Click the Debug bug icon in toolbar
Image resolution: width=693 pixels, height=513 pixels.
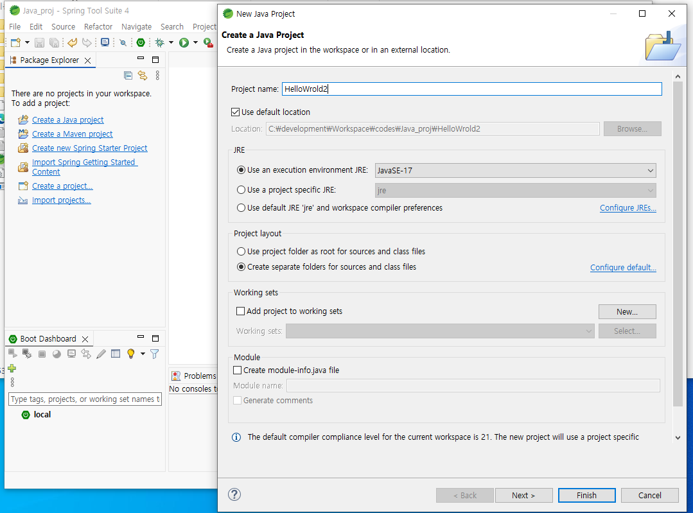point(159,42)
